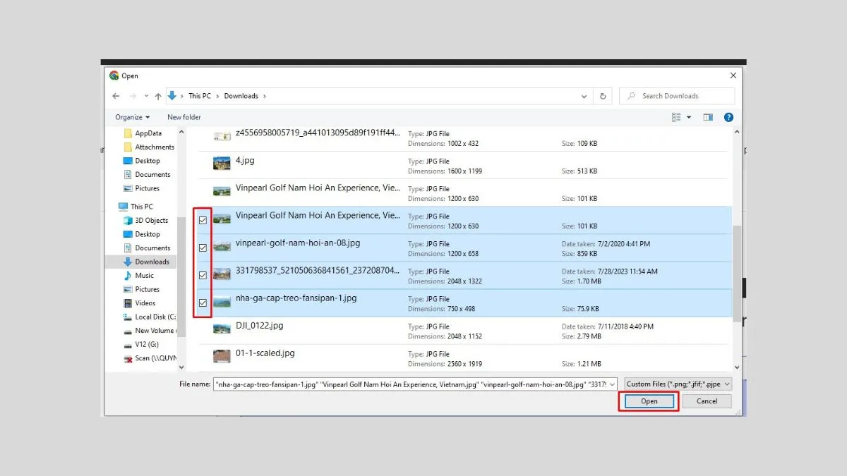Select the Music folder in the sidebar
The height and width of the screenshot is (476, 847).
[x=145, y=275]
